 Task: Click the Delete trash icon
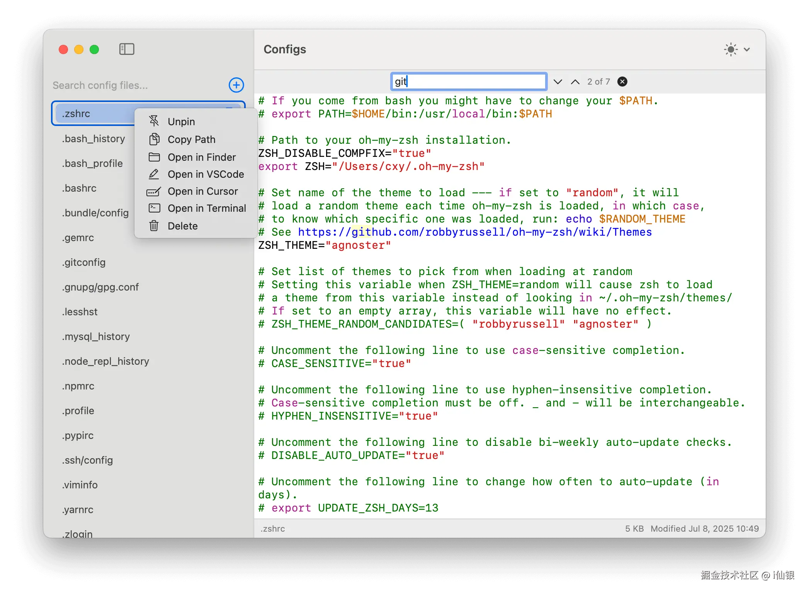click(154, 226)
